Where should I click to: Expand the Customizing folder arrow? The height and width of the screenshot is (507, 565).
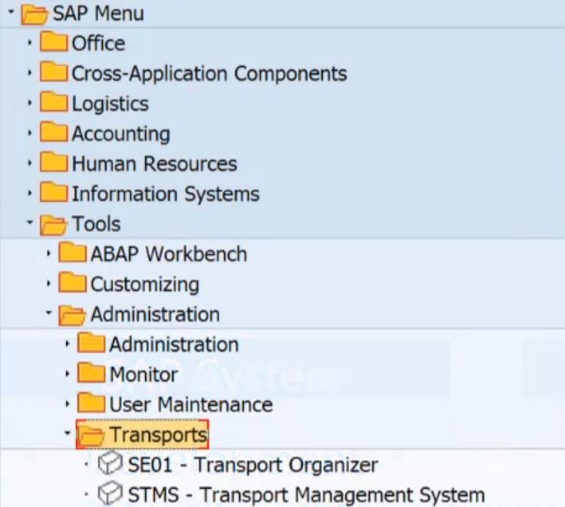(x=49, y=284)
